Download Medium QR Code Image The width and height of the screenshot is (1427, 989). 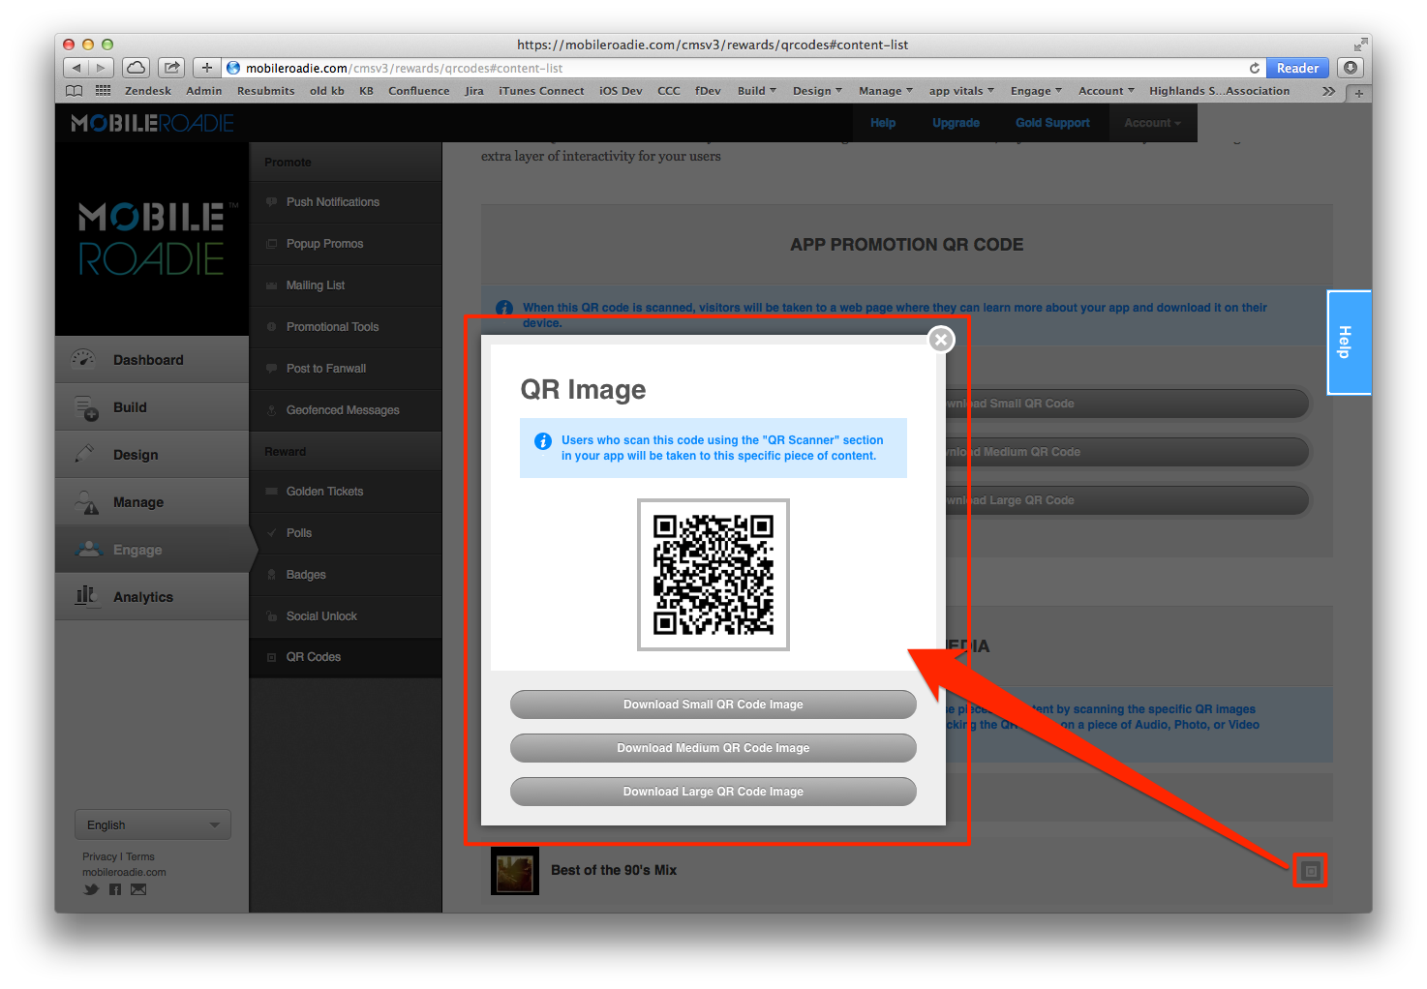[713, 748]
